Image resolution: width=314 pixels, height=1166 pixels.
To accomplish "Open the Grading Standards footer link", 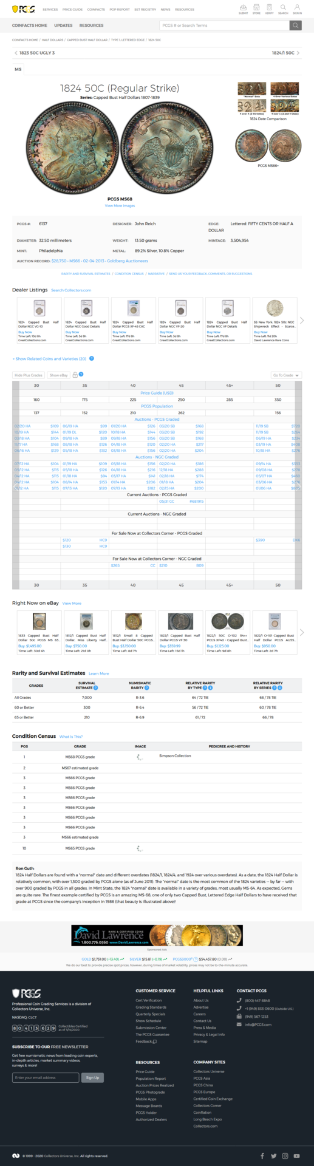I will [x=151, y=1007].
